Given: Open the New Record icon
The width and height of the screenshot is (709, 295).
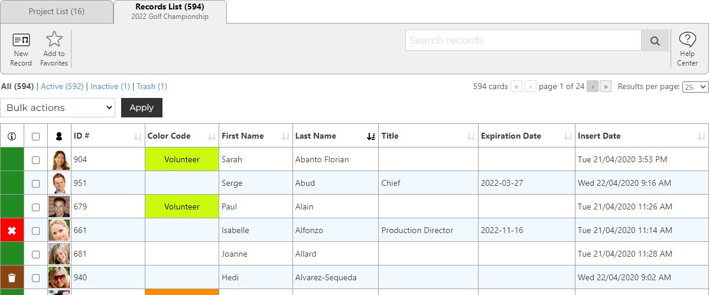Looking at the screenshot, I should coord(21,40).
